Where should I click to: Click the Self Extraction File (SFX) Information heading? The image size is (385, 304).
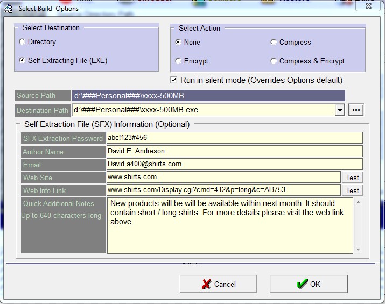point(107,124)
